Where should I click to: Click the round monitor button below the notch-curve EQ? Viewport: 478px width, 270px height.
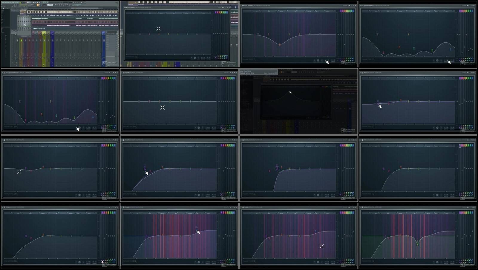pyautogui.click(x=437, y=262)
